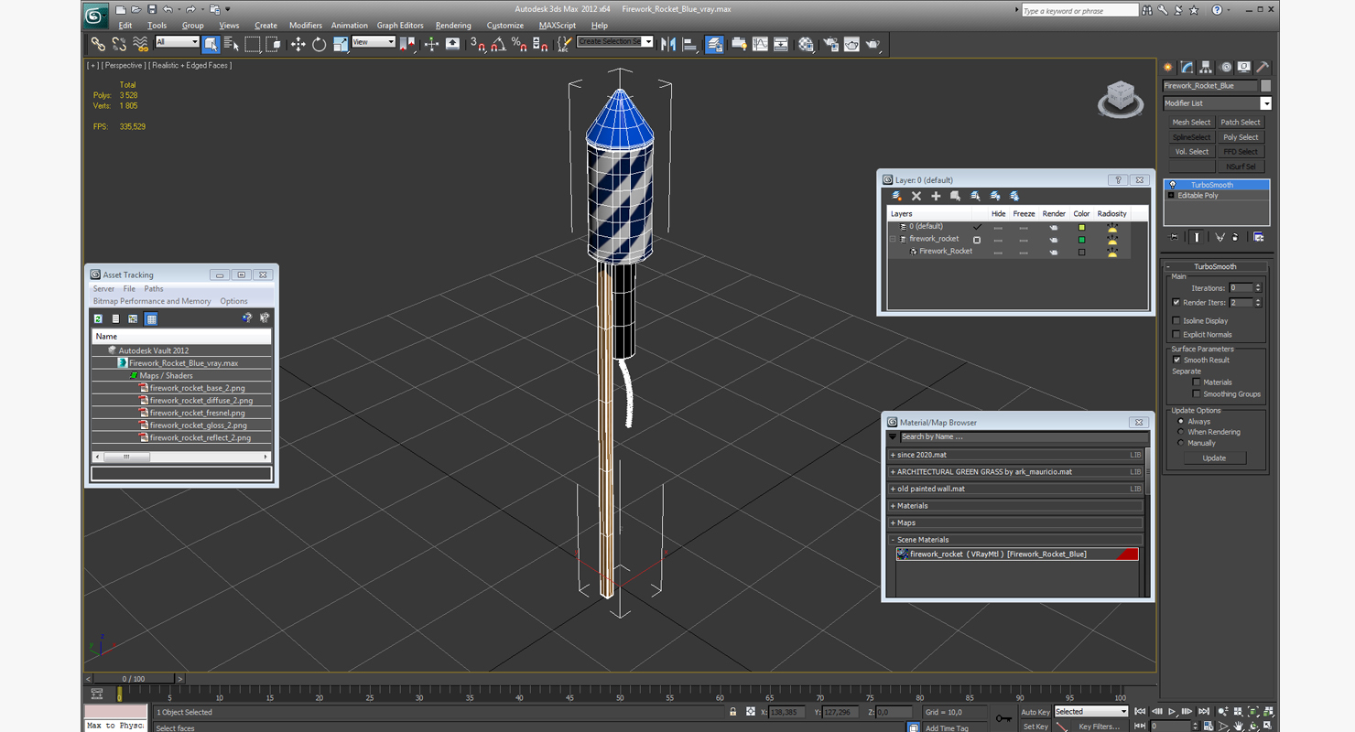Toggle TurboSmooth modifier lightbulb
Image resolution: width=1355 pixels, height=732 pixels.
tap(1172, 185)
